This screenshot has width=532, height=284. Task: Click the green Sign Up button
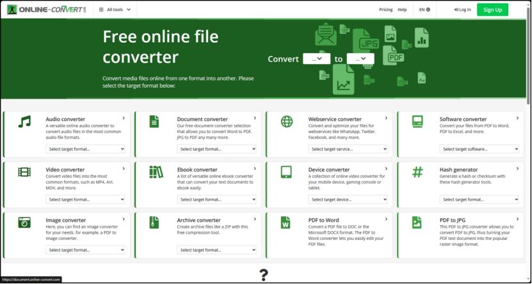click(492, 10)
